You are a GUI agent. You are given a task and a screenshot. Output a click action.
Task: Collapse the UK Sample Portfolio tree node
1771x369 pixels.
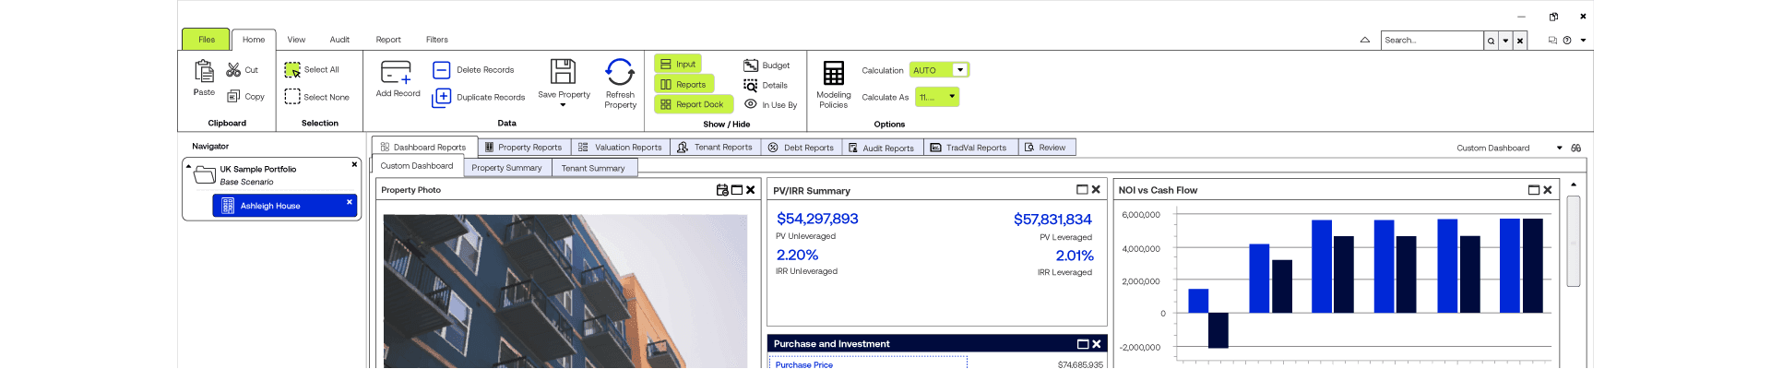[189, 168]
